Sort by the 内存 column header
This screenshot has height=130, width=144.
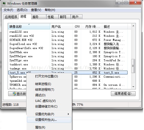click(92, 27)
